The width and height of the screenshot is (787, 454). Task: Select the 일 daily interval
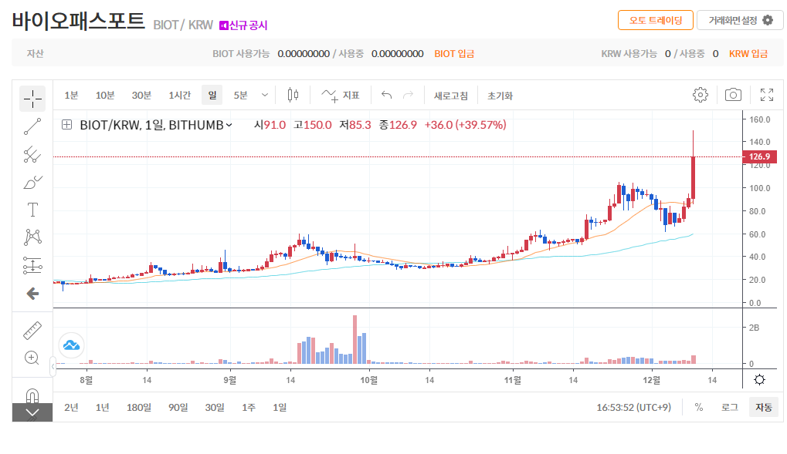click(x=212, y=95)
